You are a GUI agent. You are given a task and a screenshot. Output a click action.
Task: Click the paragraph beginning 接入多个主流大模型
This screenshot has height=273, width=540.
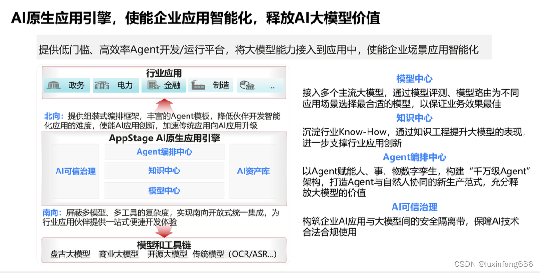tap(410, 98)
